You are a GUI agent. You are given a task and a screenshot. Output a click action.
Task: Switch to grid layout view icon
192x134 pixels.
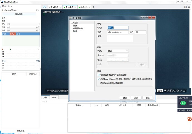pos(186,7)
